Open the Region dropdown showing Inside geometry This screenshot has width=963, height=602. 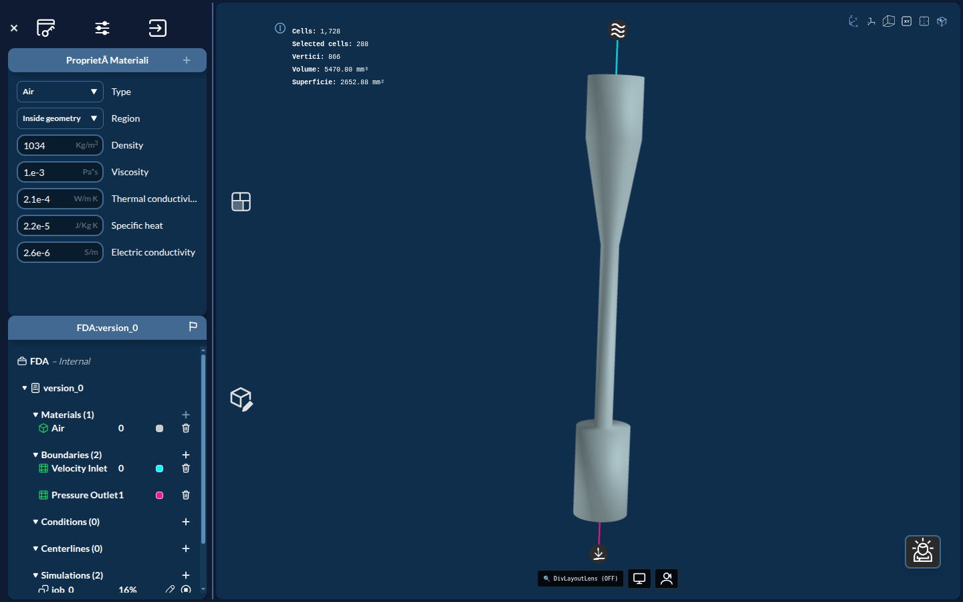point(60,118)
